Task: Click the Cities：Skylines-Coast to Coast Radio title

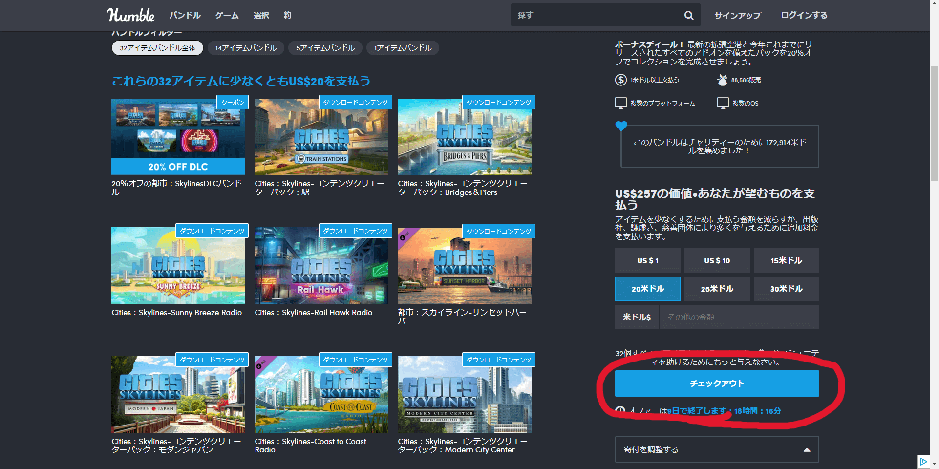Action: tap(310, 446)
